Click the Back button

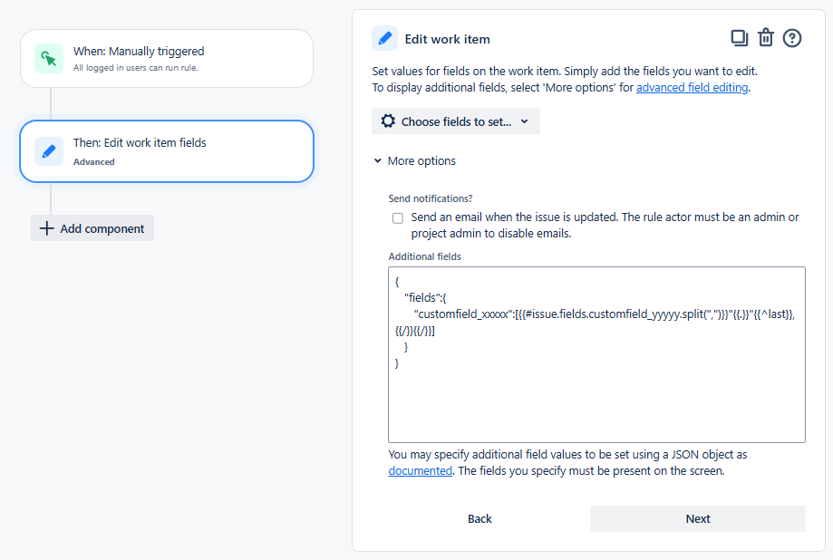479,518
